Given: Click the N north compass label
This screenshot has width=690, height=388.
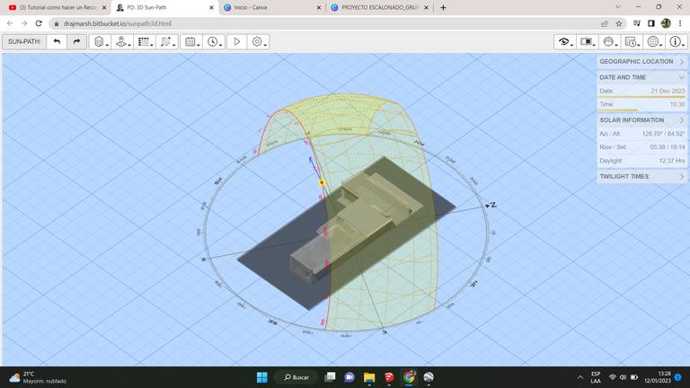Looking at the screenshot, I should tap(493, 205).
